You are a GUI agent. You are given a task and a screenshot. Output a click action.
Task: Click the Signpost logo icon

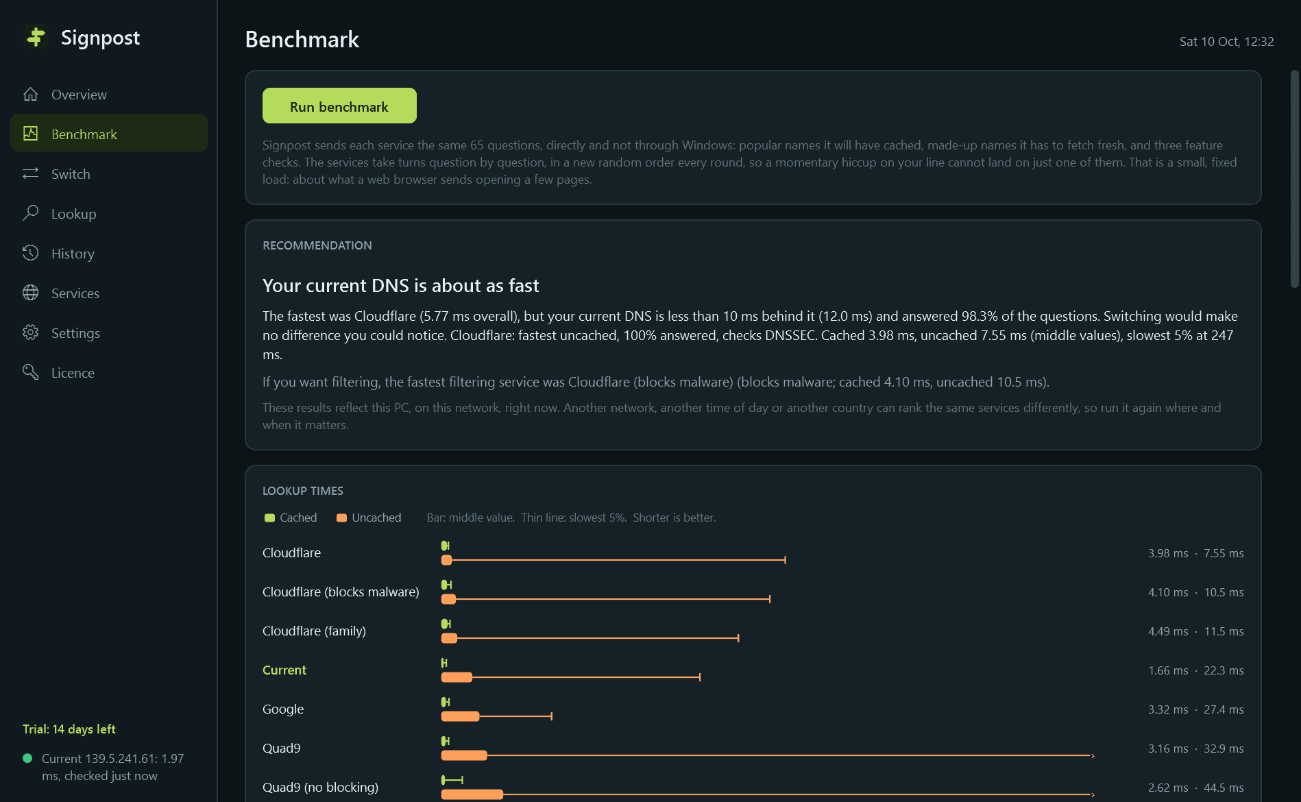point(36,37)
